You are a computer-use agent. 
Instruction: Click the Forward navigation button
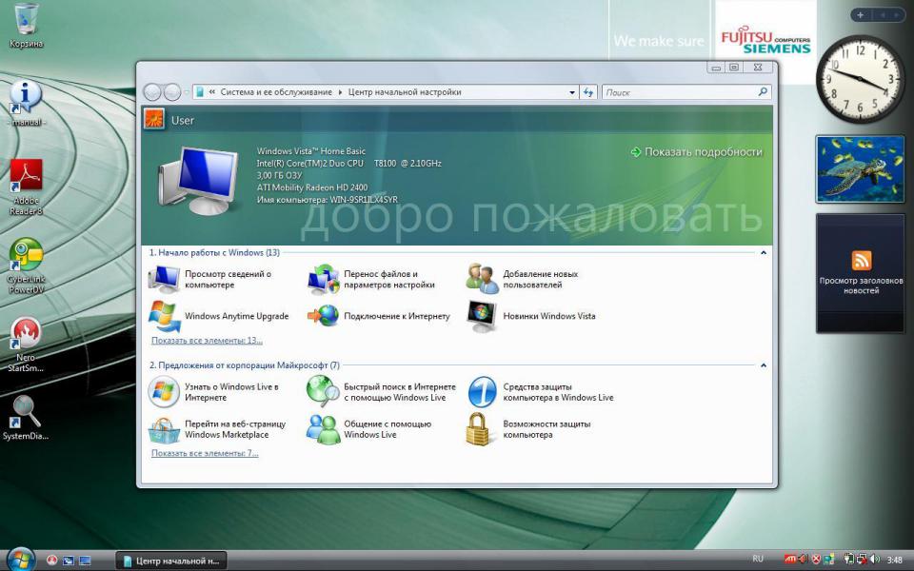click(x=172, y=92)
